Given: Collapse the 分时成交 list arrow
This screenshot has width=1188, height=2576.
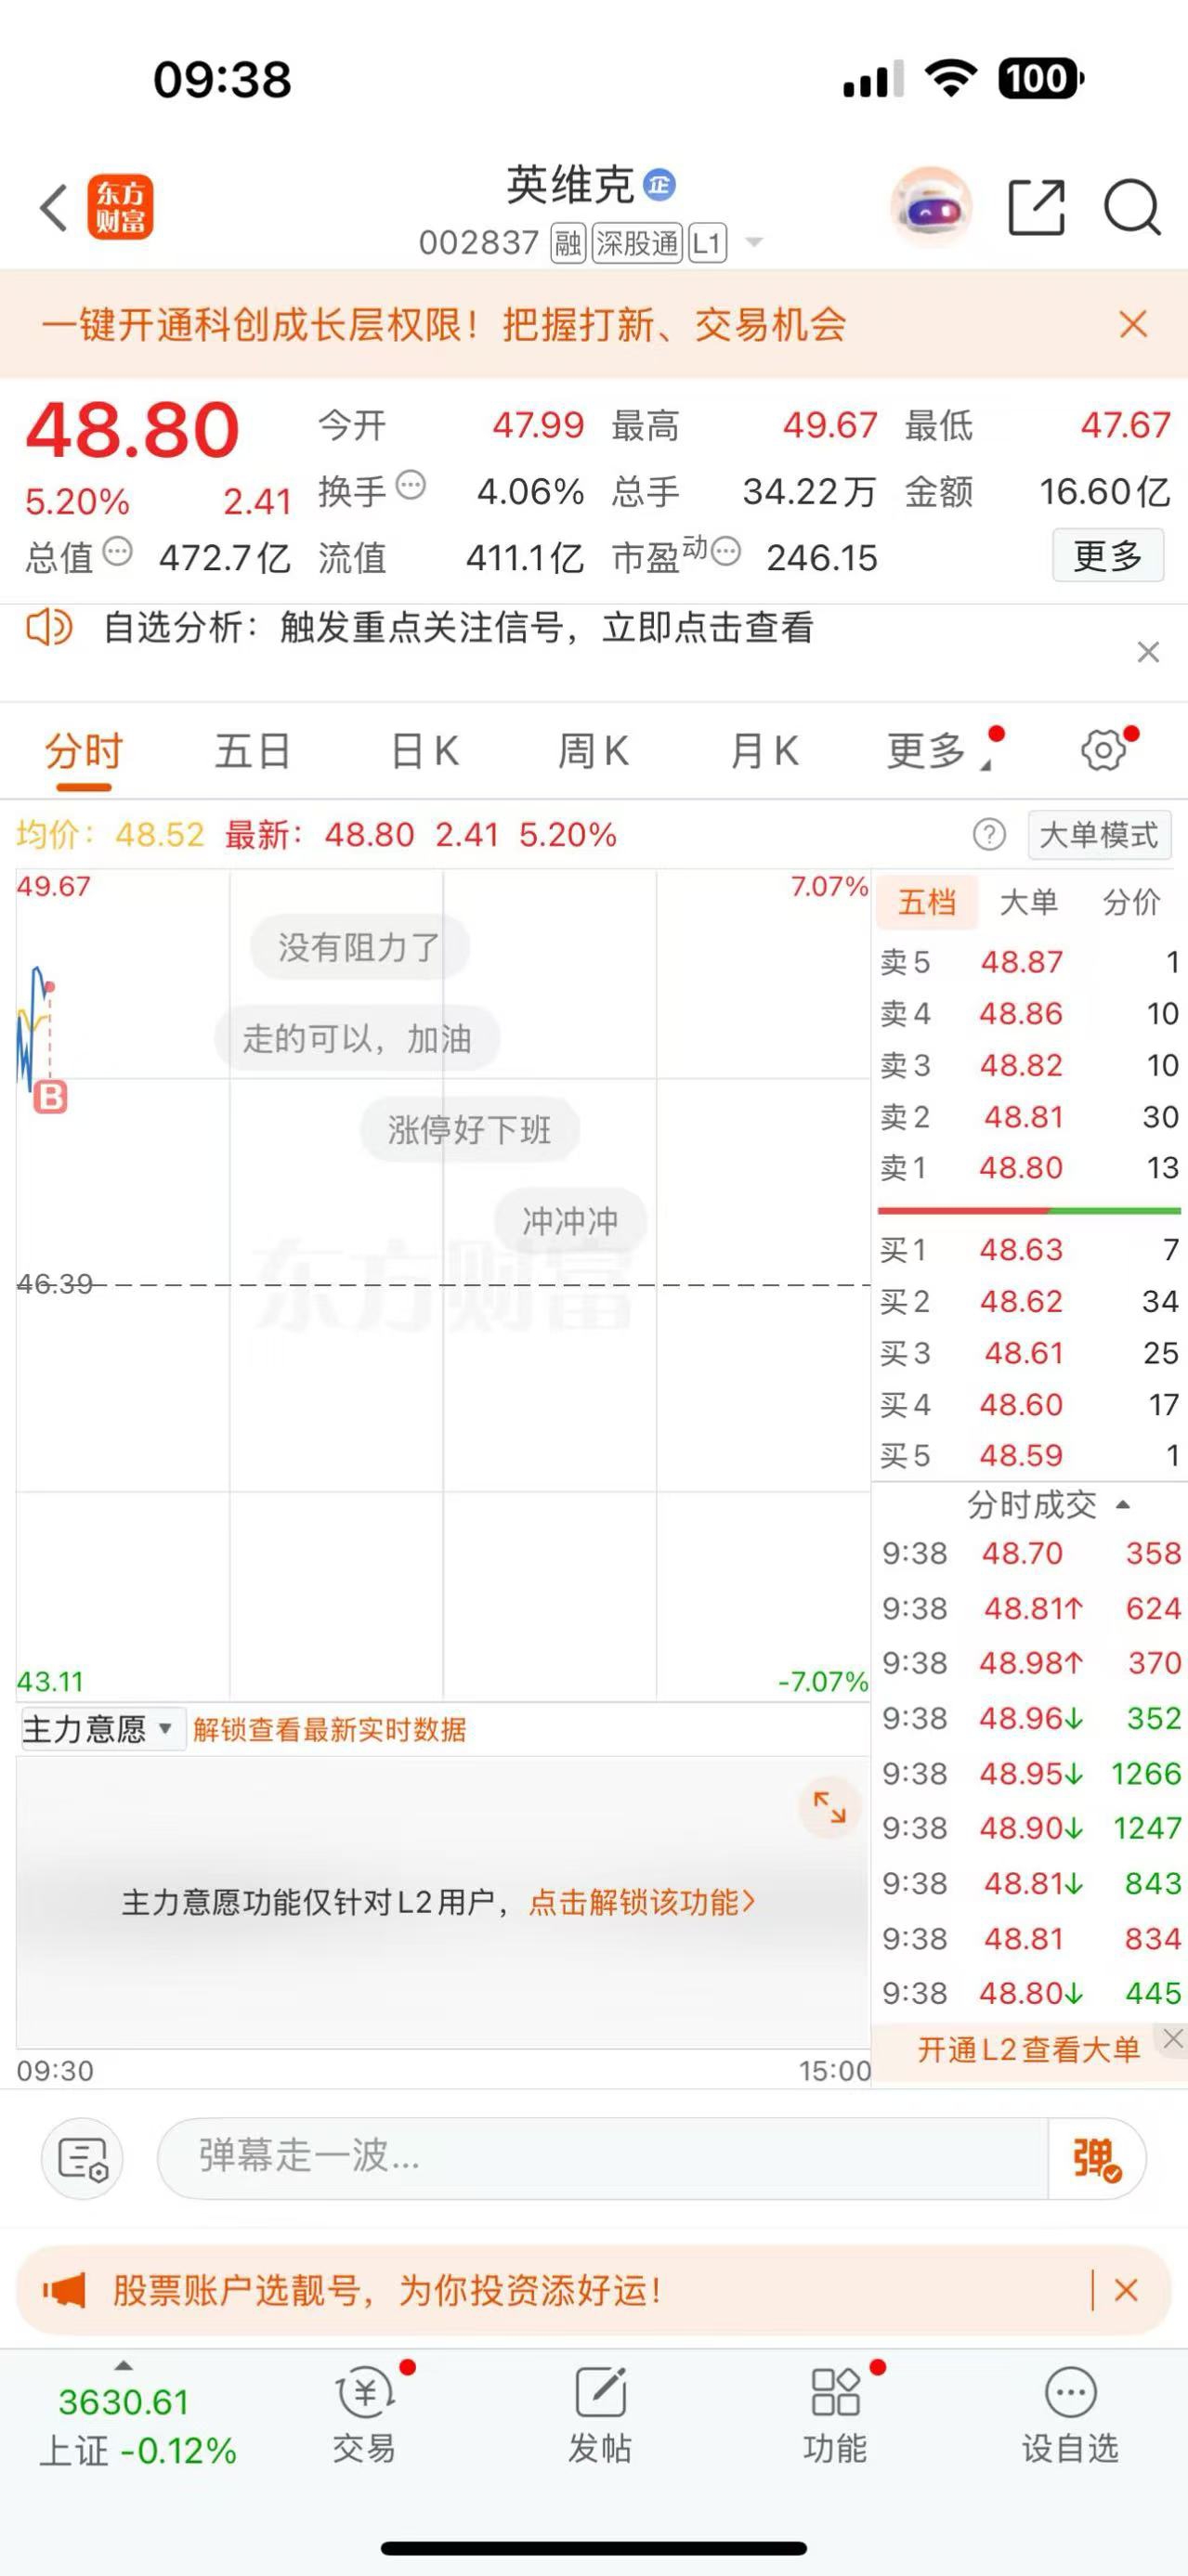Looking at the screenshot, I should click(1123, 1505).
